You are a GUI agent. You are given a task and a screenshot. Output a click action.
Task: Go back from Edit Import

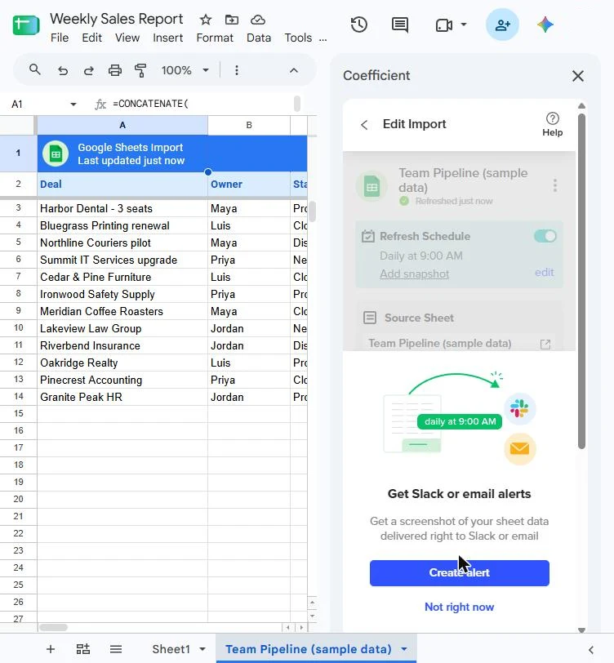364,125
